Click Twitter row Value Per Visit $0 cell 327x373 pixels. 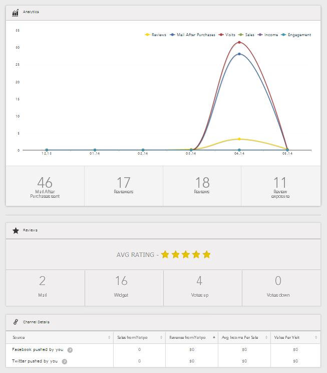295,361
